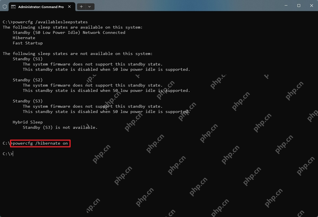Screen dimensions: 318x217
Task: Click the powercfg /availablesleepstates command text
Action: point(50,22)
